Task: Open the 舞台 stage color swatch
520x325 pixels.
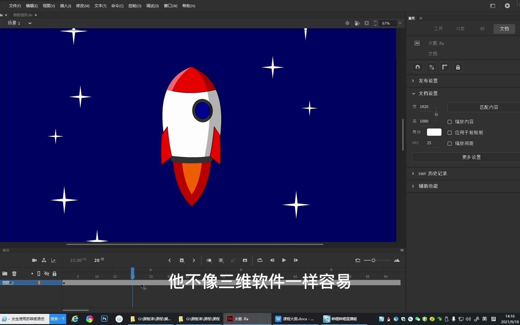Action: 434,132
